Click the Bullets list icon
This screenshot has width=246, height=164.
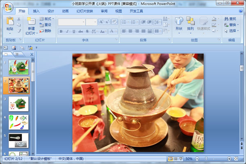coord(125,22)
